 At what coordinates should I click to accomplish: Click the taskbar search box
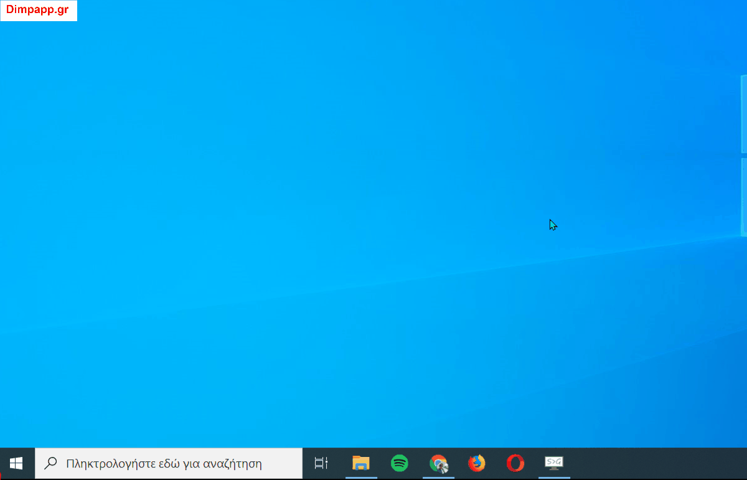click(169, 463)
